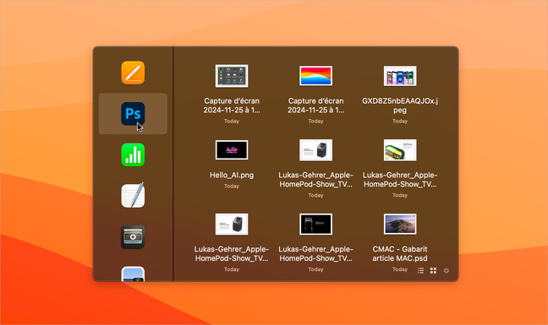This screenshot has height=325, width=548.
Task: Open the Hello_AI.png thumbnail
Action: tap(232, 150)
